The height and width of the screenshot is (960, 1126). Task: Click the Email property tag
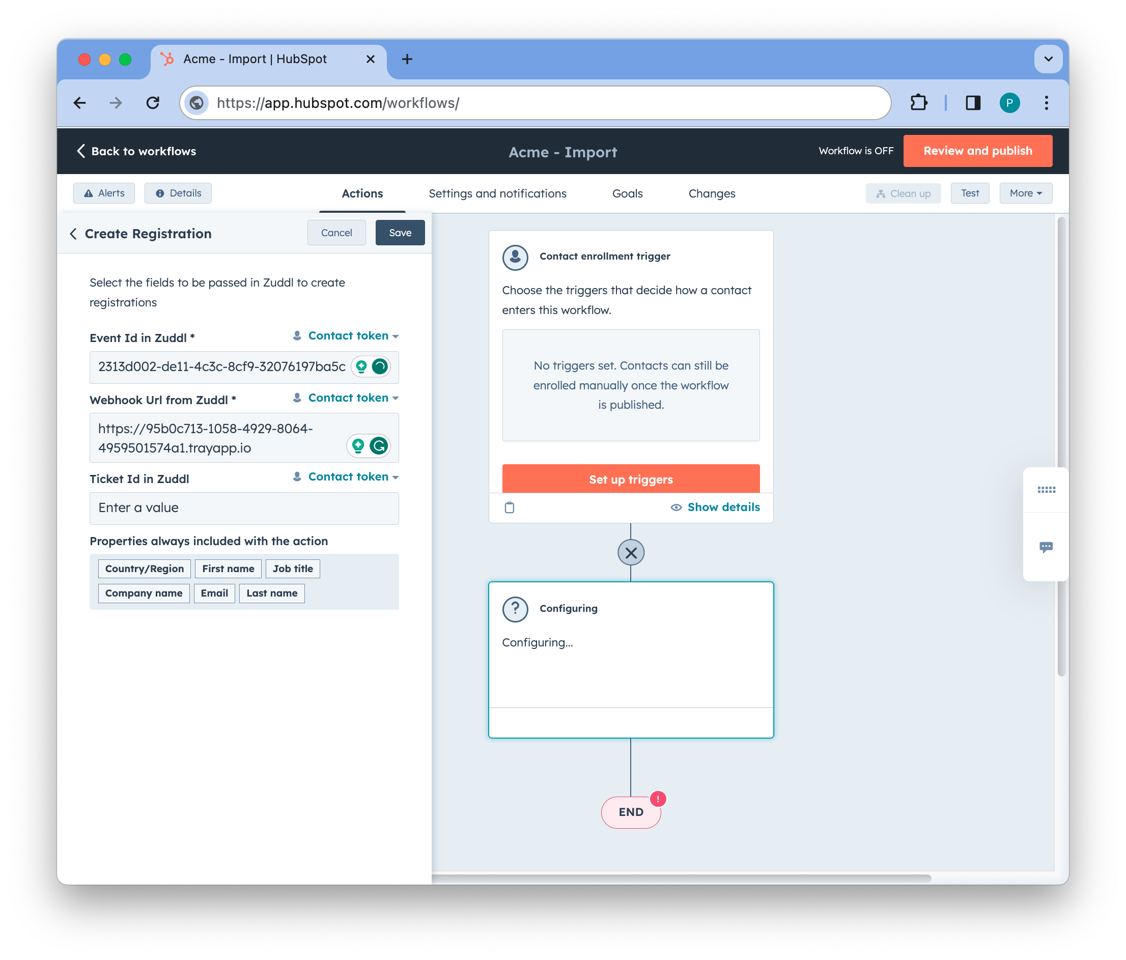click(x=214, y=594)
